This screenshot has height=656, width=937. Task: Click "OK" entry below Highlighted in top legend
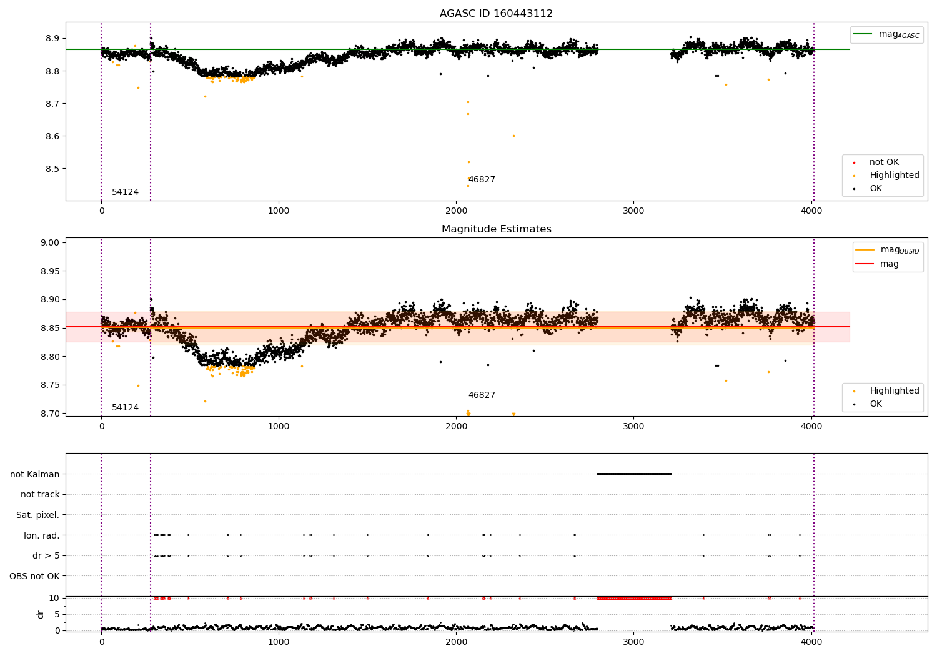(x=868, y=189)
